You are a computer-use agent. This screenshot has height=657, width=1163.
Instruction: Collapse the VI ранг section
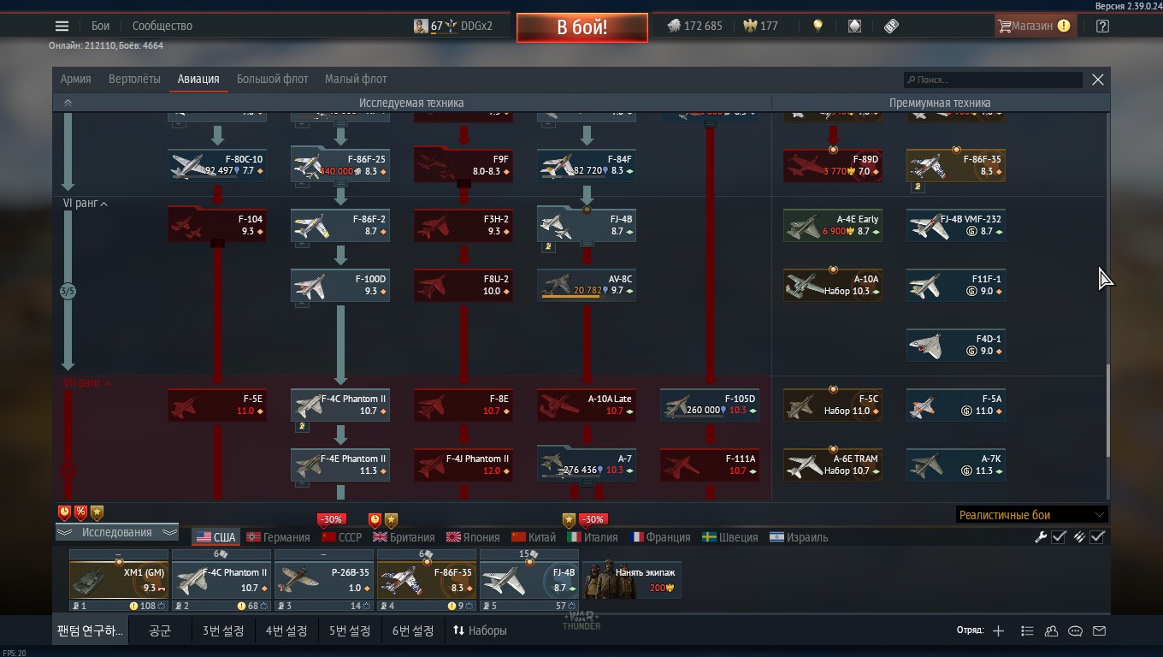pyautogui.click(x=86, y=204)
